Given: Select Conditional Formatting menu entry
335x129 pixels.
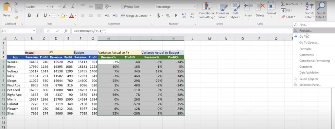Looking at the screenshot, I should tap(314, 61).
